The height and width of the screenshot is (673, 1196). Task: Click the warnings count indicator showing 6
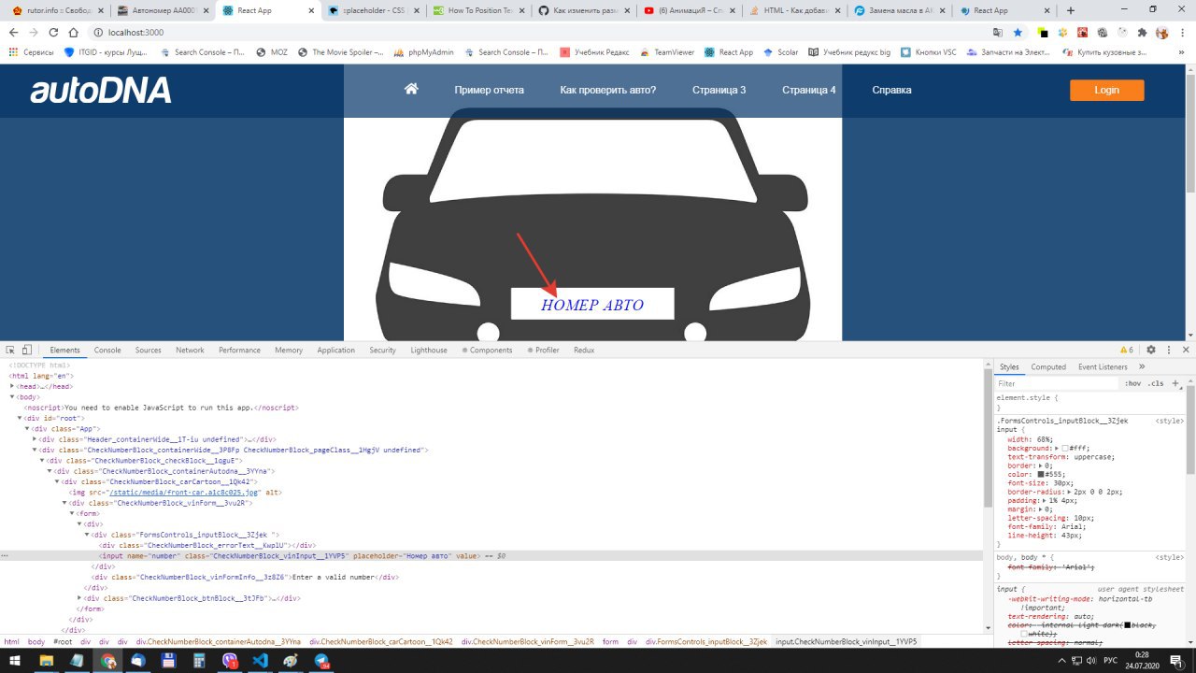(1126, 350)
